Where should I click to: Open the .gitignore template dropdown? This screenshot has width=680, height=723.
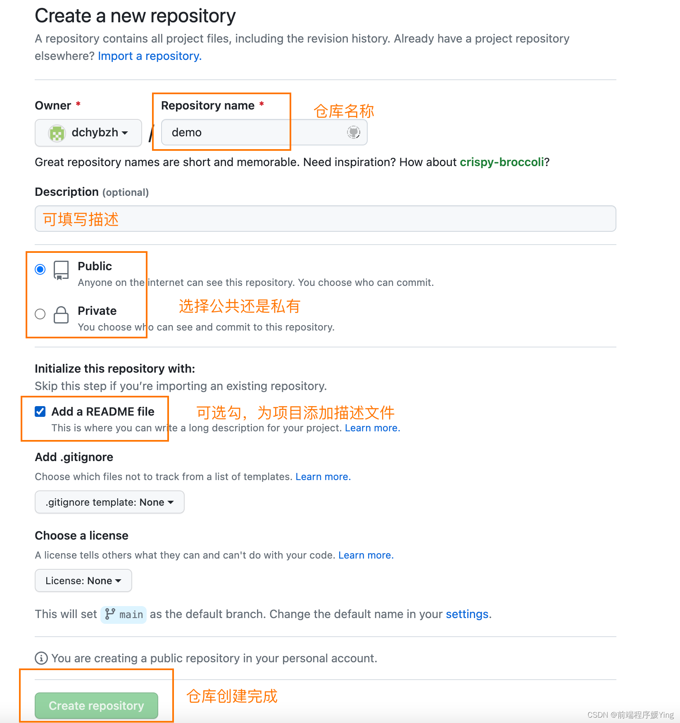coord(109,502)
